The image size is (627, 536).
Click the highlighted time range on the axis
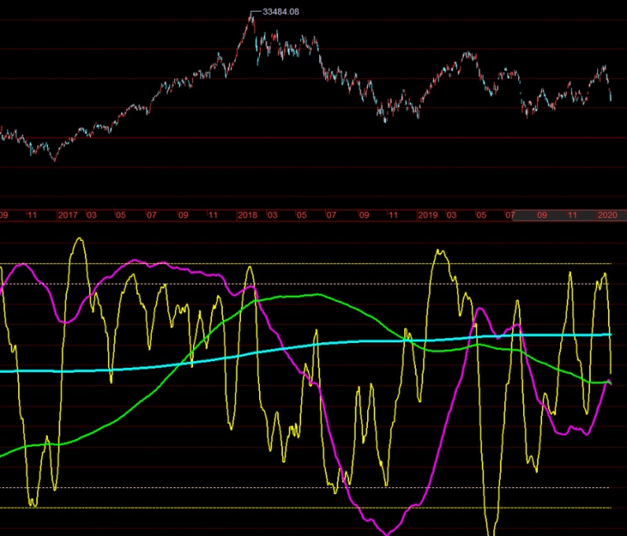tap(561, 215)
